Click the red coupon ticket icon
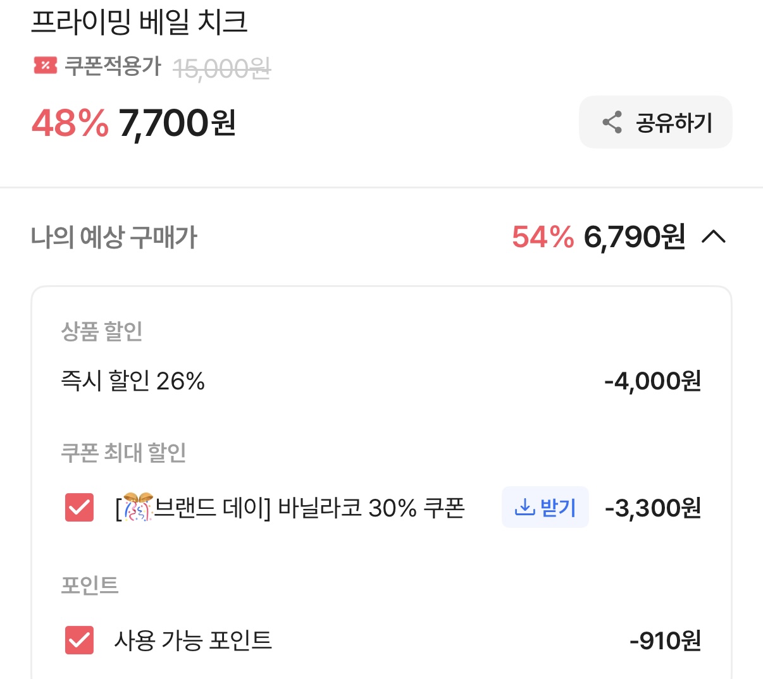This screenshot has height=679, width=763. tap(45, 65)
